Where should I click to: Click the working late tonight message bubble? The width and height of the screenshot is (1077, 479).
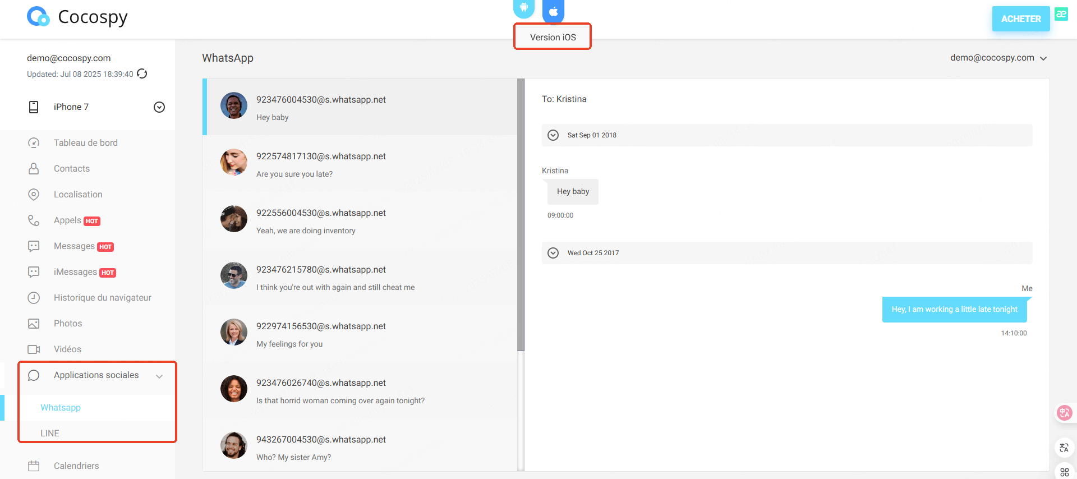pyautogui.click(x=955, y=310)
